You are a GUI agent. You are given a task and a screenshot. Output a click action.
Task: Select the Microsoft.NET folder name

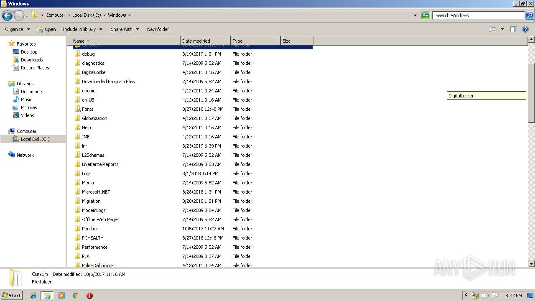[x=96, y=192]
